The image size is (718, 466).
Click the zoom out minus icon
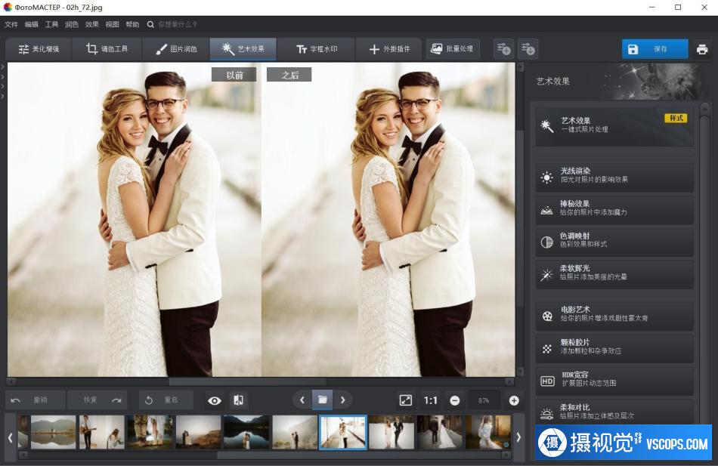point(455,400)
